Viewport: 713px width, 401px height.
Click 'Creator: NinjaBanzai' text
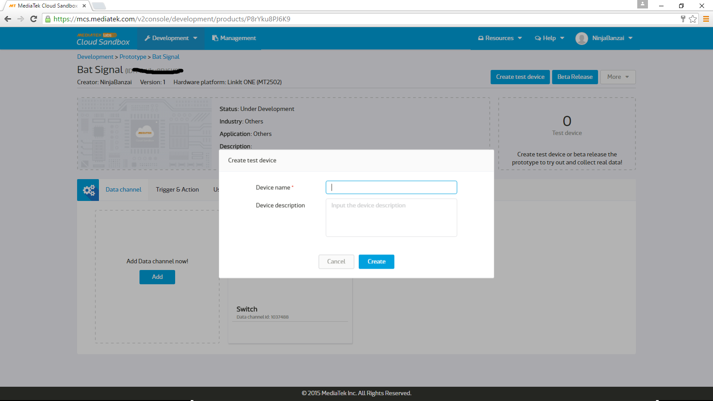[x=104, y=82]
